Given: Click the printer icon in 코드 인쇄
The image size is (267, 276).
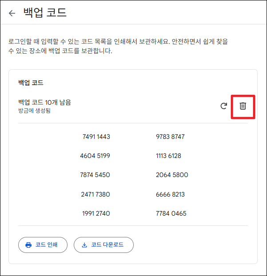Looking at the screenshot, I should click(28, 244).
